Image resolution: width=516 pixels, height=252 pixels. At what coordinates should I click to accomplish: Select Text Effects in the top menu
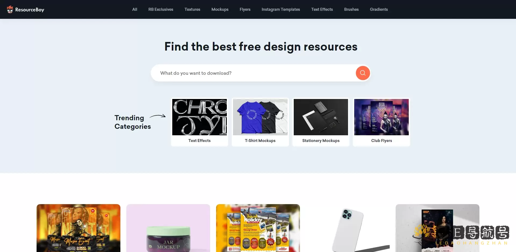322,9
